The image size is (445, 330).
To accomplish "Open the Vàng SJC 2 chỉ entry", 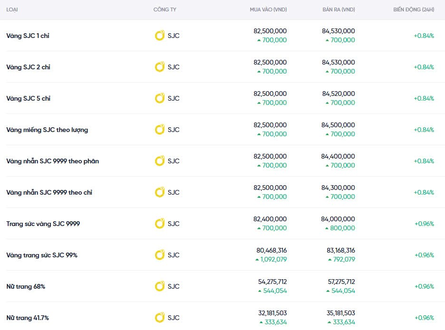I will point(28,67).
